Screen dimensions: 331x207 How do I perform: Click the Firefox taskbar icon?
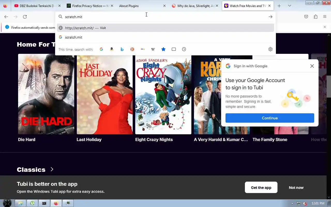pos(56,203)
